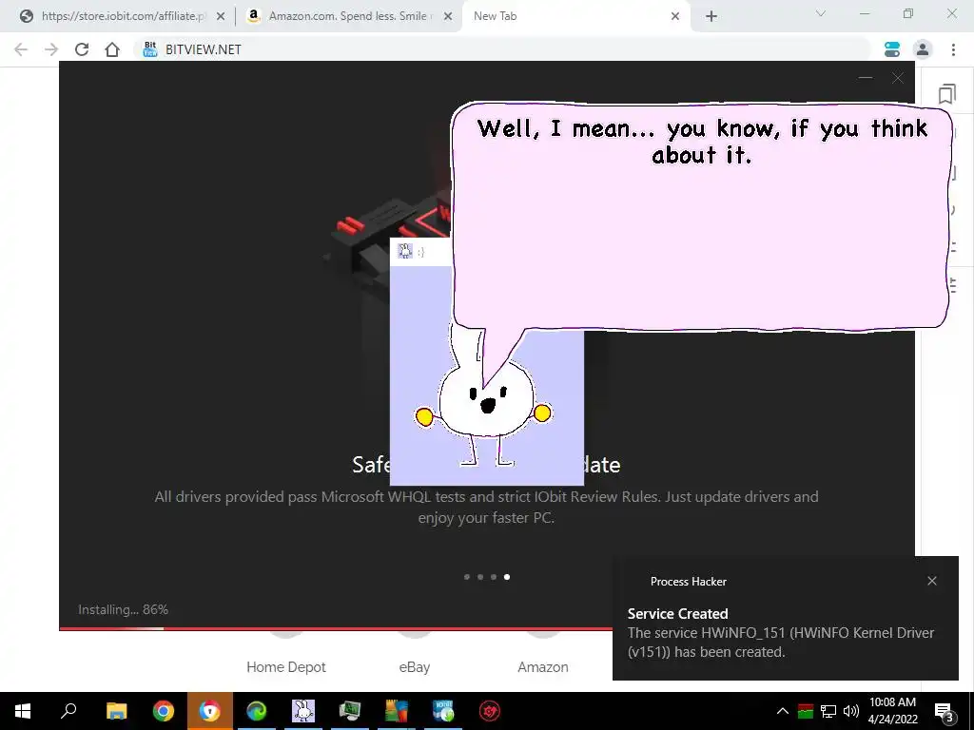Screen dimensions: 974x730
Task: Open the taskbar clock and date
Action: pos(892,711)
